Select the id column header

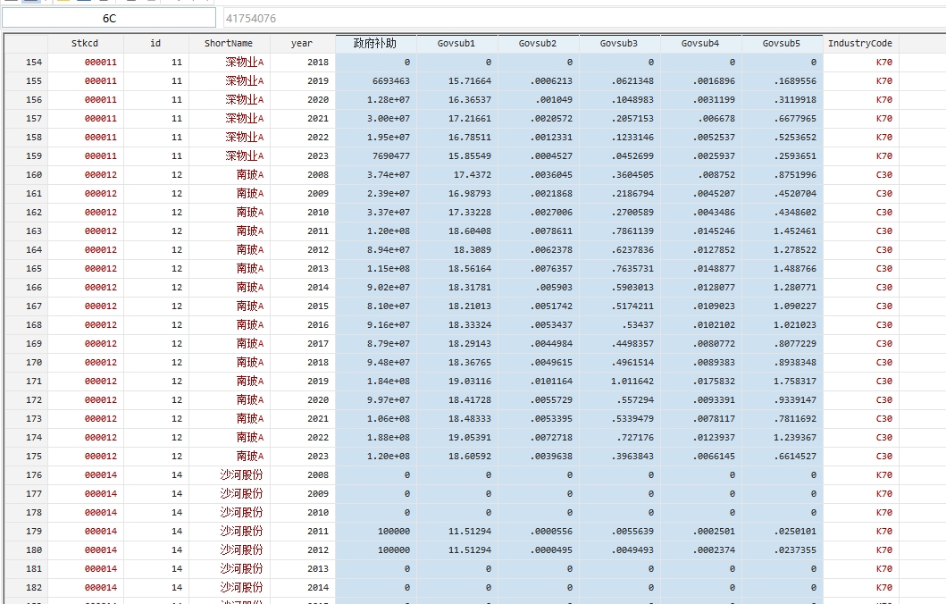pyautogui.click(x=155, y=43)
